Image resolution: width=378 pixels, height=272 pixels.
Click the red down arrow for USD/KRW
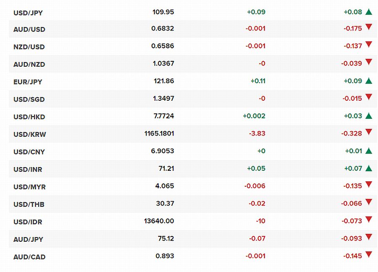369,132
